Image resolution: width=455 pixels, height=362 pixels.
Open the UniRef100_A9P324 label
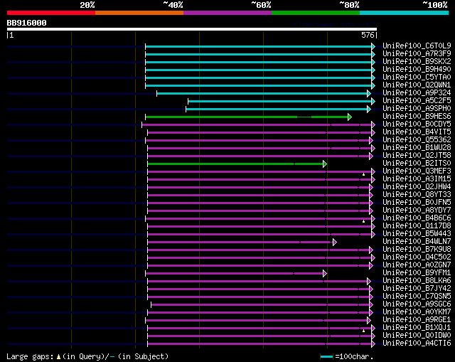coord(417,92)
